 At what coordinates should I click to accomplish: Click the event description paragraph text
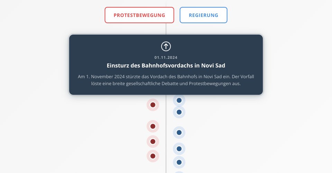pos(166,80)
